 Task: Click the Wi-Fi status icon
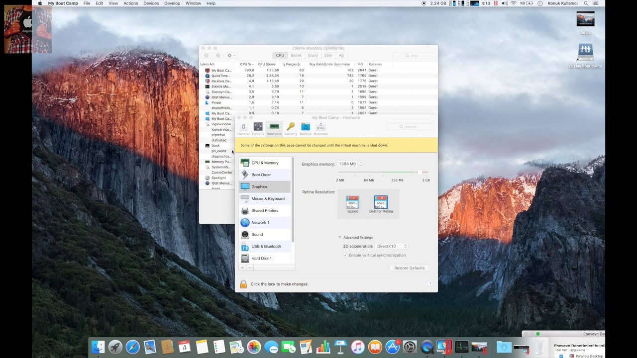point(513,3)
